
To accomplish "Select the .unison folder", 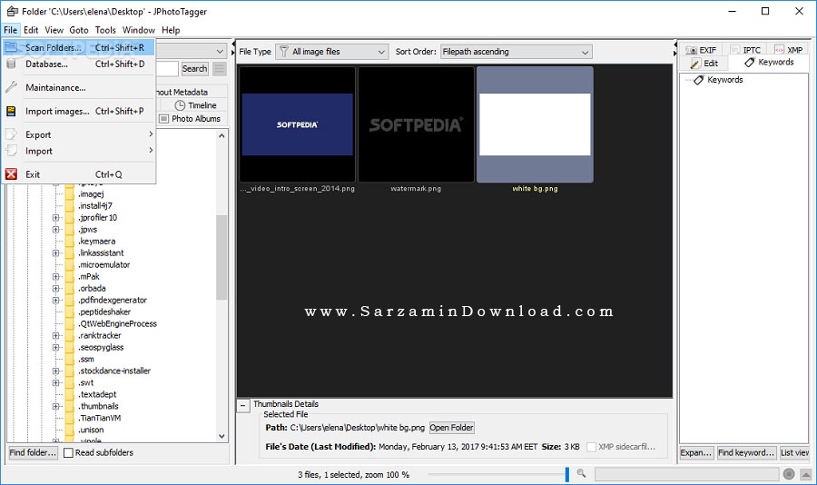I will 91,431.
